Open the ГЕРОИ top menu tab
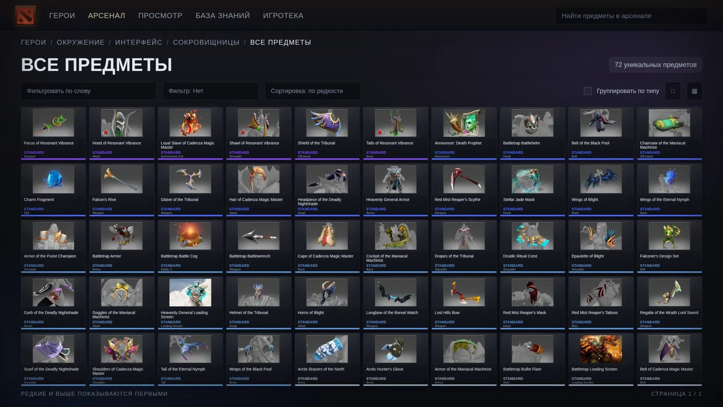This screenshot has height=407, width=723. click(62, 15)
